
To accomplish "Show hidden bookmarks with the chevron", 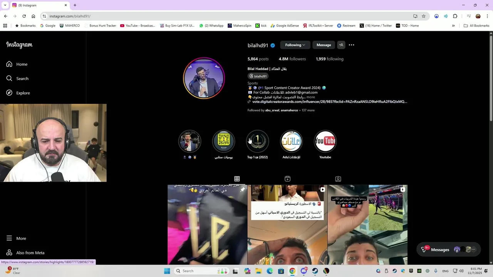I will [453, 26].
